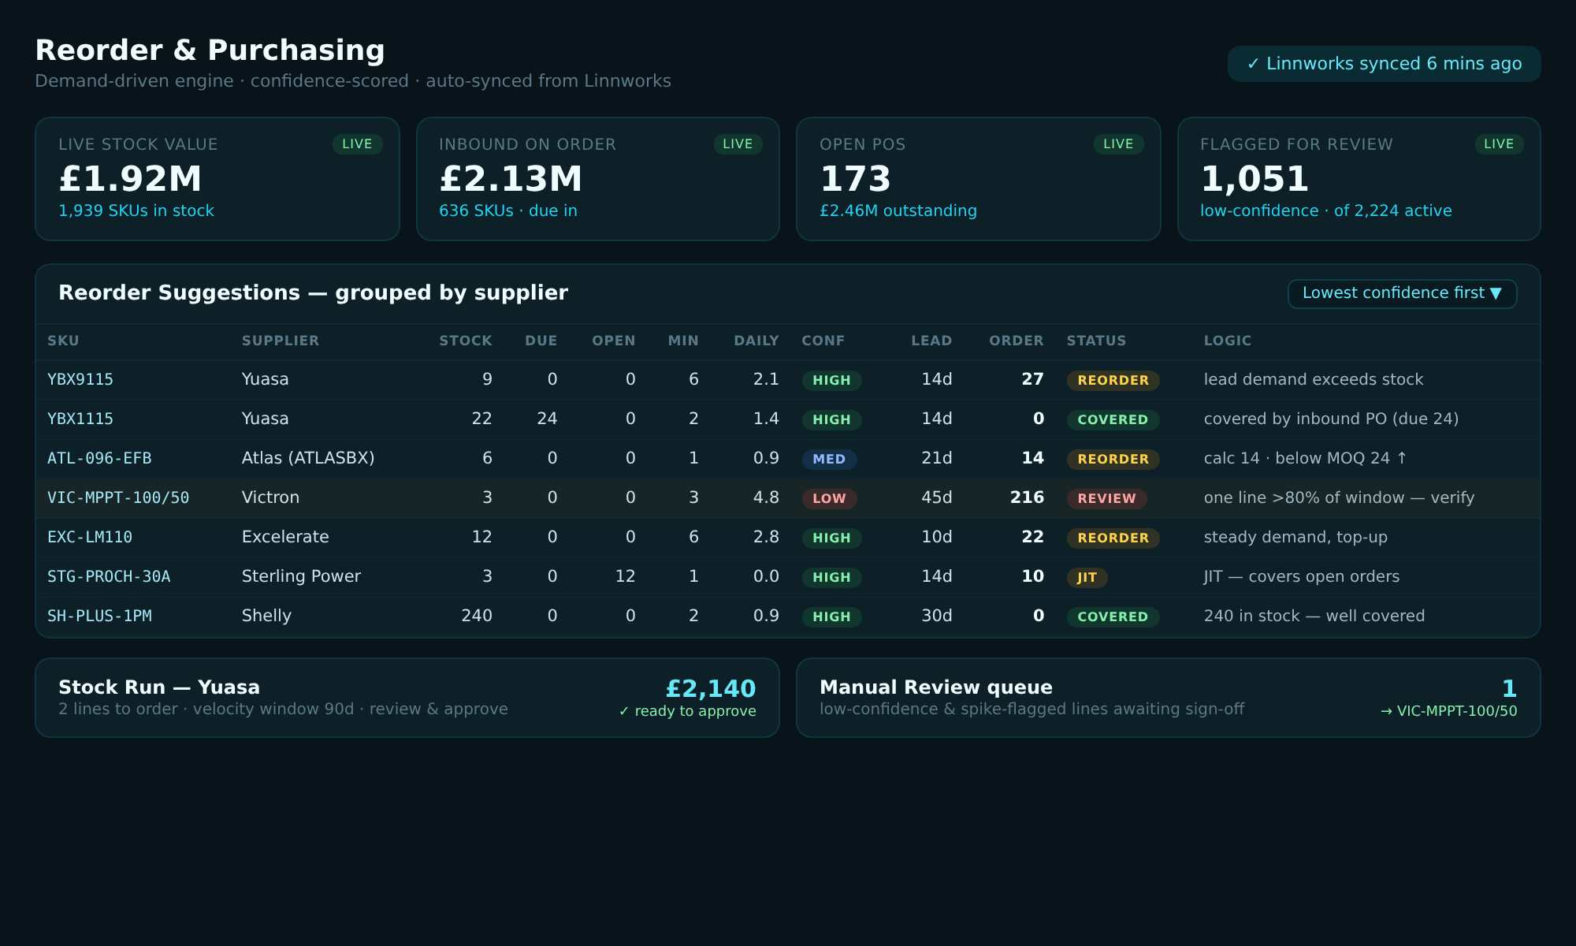Open the 'Lowest confidence first' sort dropdown

[1402, 293]
